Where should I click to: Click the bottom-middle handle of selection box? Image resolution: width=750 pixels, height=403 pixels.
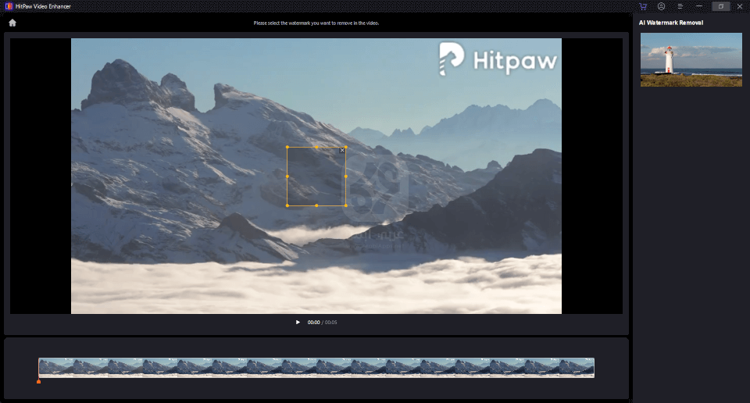pos(316,205)
